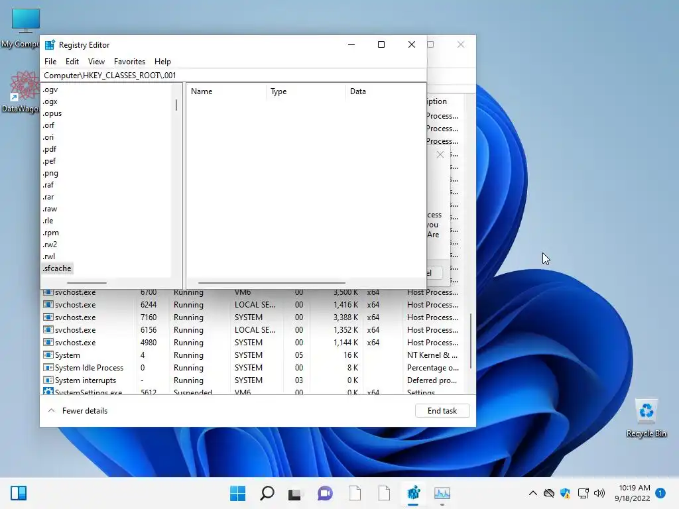The width and height of the screenshot is (679, 509).
Task: Click the first blank document taskbar icon
Action: tap(355, 493)
